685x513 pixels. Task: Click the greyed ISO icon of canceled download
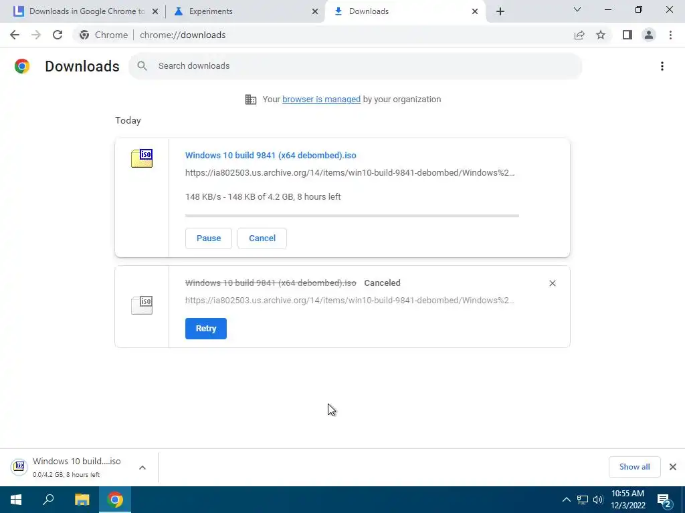click(x=142, y=305)
